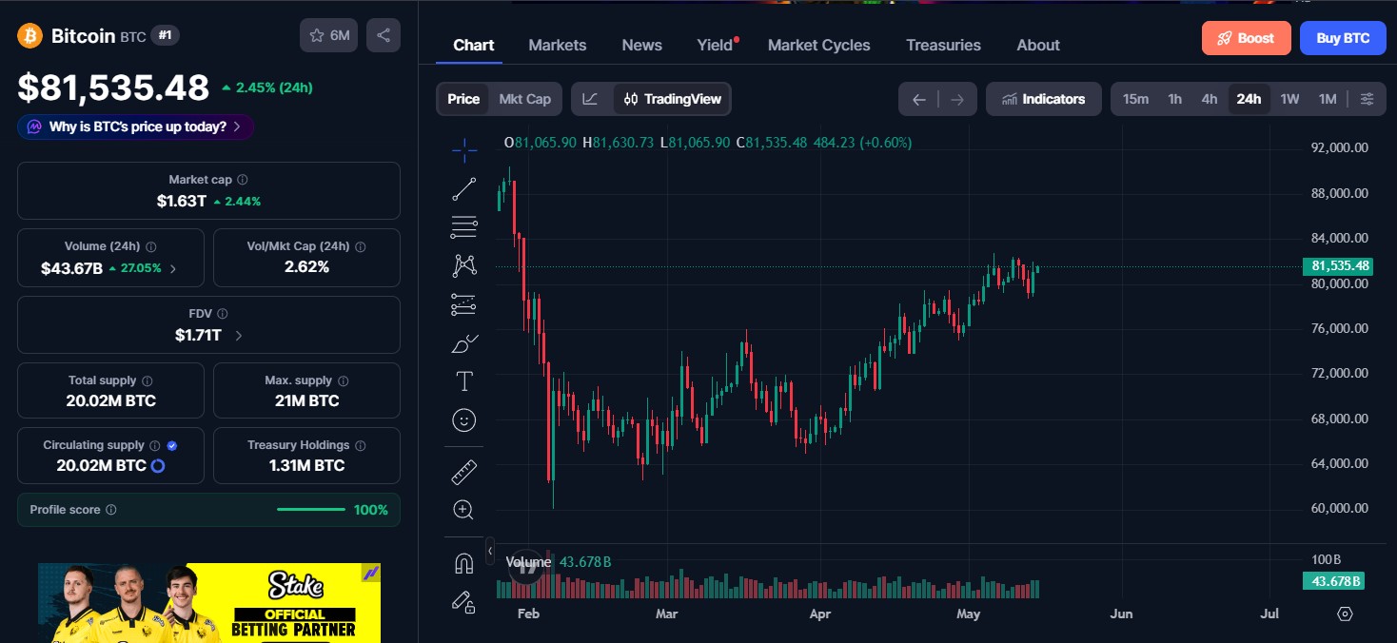Image resolution: width=1397 pixels, height=643 pixels.
Task: Click the Profile score progress bar
Action: (311, 510)
